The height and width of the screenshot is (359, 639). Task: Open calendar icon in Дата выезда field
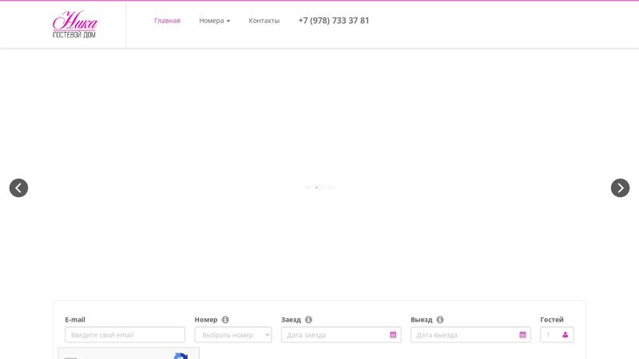[522, 335]
